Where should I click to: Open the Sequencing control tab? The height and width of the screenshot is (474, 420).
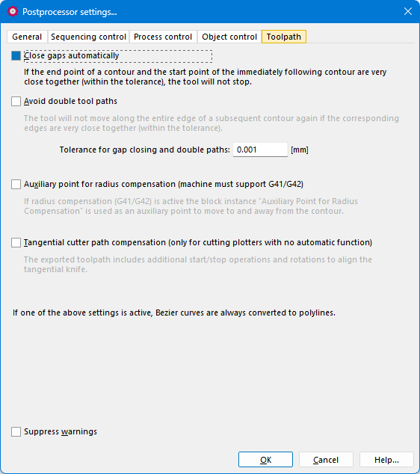88,37
